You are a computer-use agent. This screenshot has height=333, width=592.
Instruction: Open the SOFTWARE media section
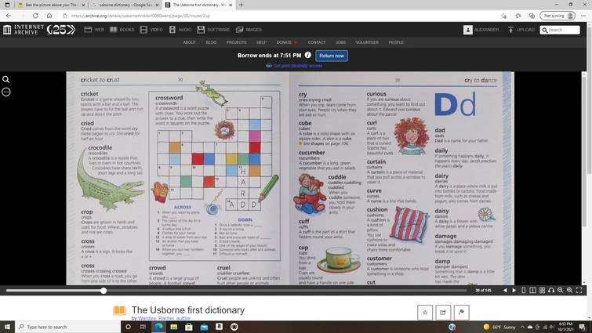[213, 30]
